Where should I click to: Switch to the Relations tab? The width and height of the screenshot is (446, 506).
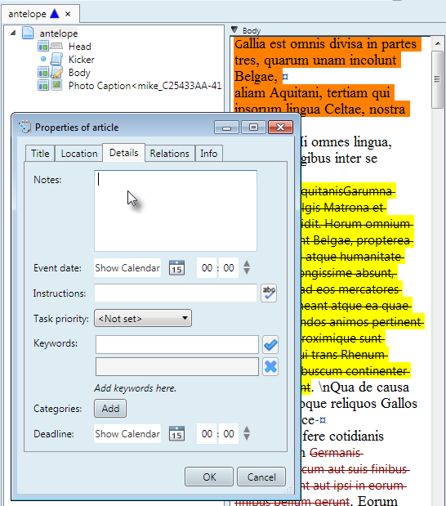pyautogui.click(x=169, y=154)
